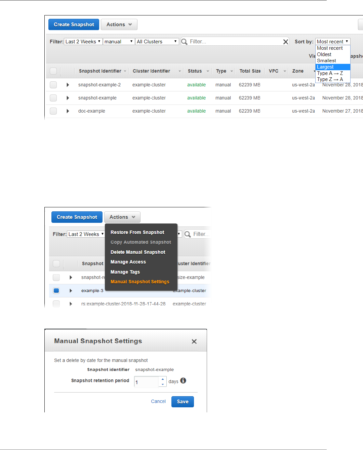Click Create Snapshot button in top panel
This screenshot has width=363, height=450.
pyautogui.click(x=74, y=25)
